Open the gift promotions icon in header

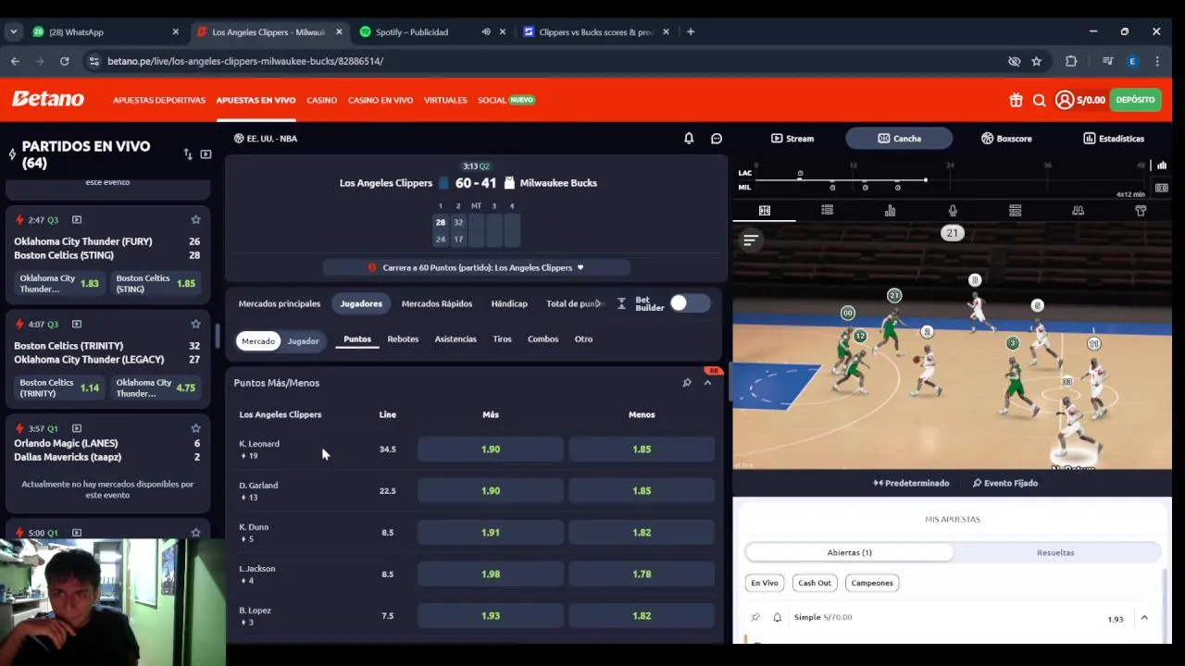point(1016,100)
